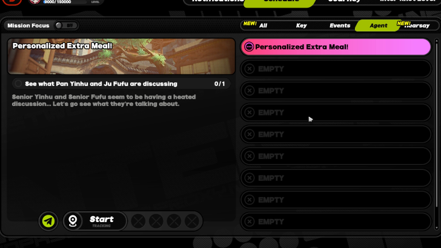Screen dimensions: 441x248
Task: Click the X icon on last EMPTY slot
Action: click(x=250, y=221)
